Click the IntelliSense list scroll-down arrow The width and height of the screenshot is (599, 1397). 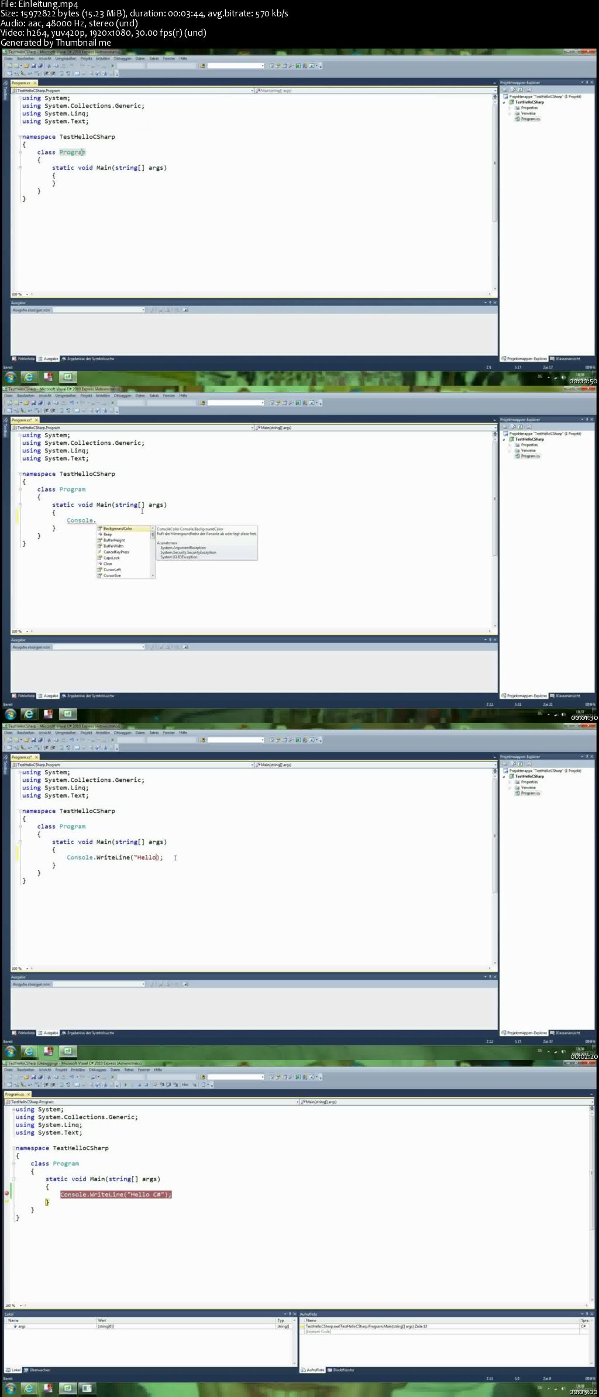(153, 576)
